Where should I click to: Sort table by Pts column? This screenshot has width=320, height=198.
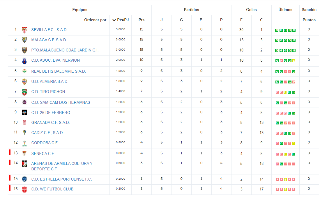(x=142, y=20)
